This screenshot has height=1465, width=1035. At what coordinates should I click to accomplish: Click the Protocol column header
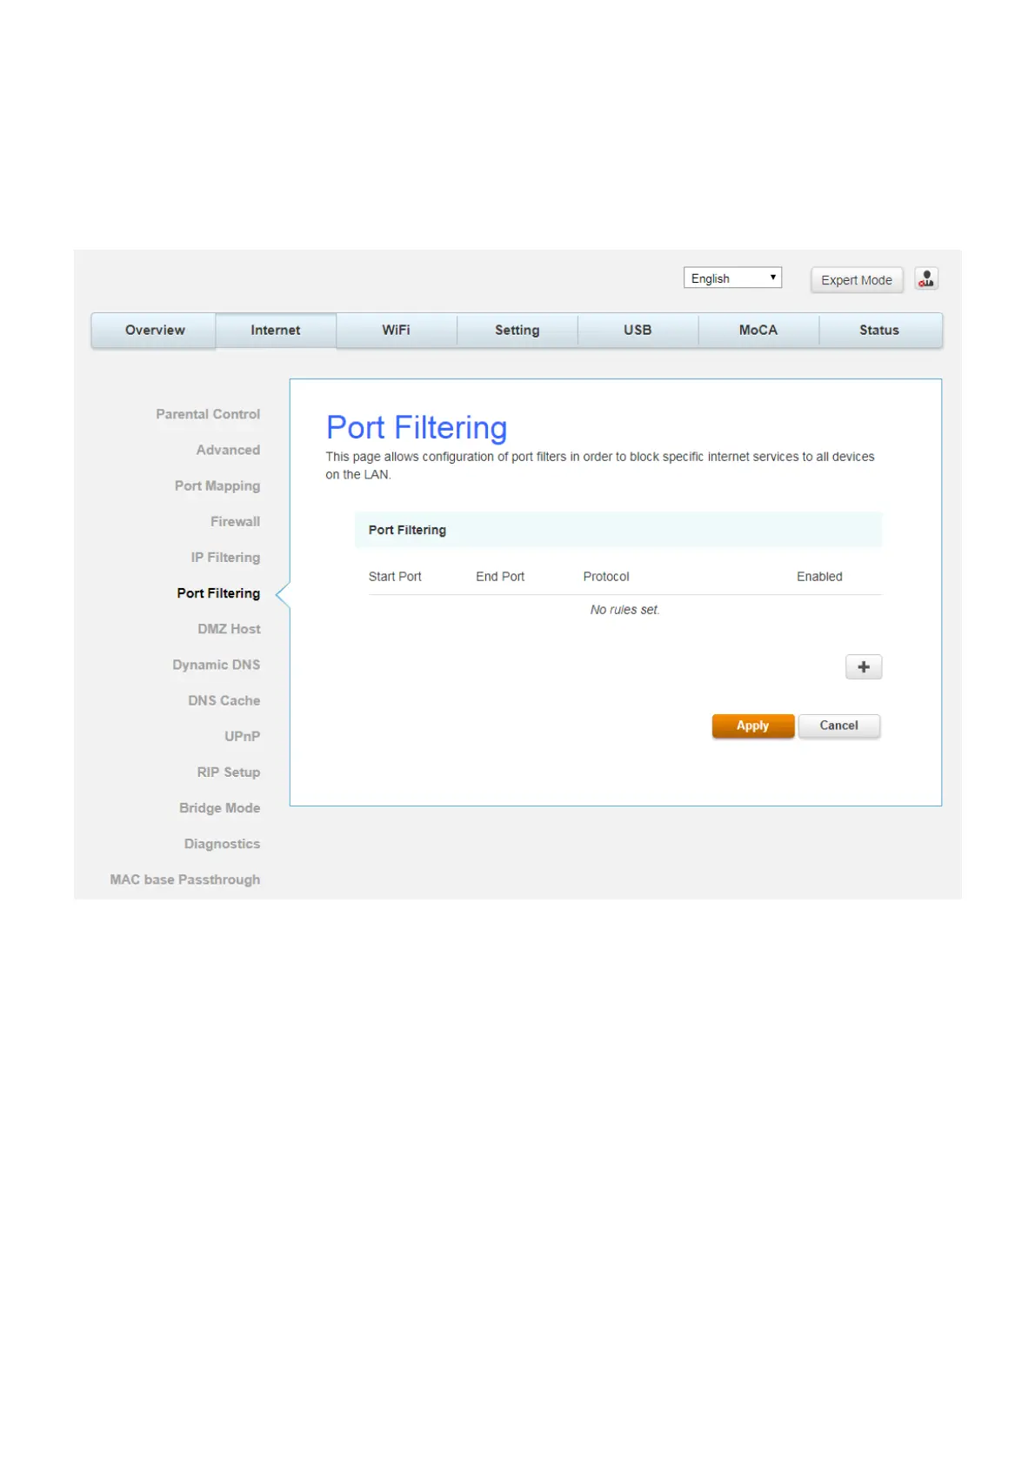tap(606, 577)
